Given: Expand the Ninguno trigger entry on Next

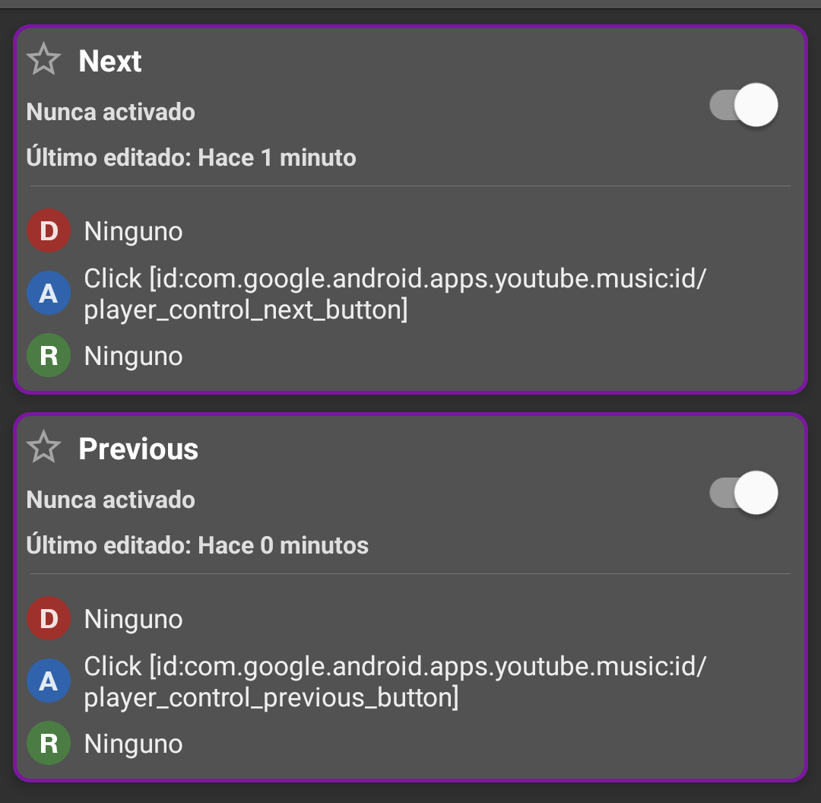Looking at the screenshot, I should coord(133,231).
